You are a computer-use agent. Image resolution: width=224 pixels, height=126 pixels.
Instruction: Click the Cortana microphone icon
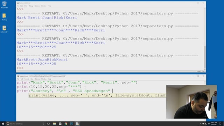tap(43, 124)
